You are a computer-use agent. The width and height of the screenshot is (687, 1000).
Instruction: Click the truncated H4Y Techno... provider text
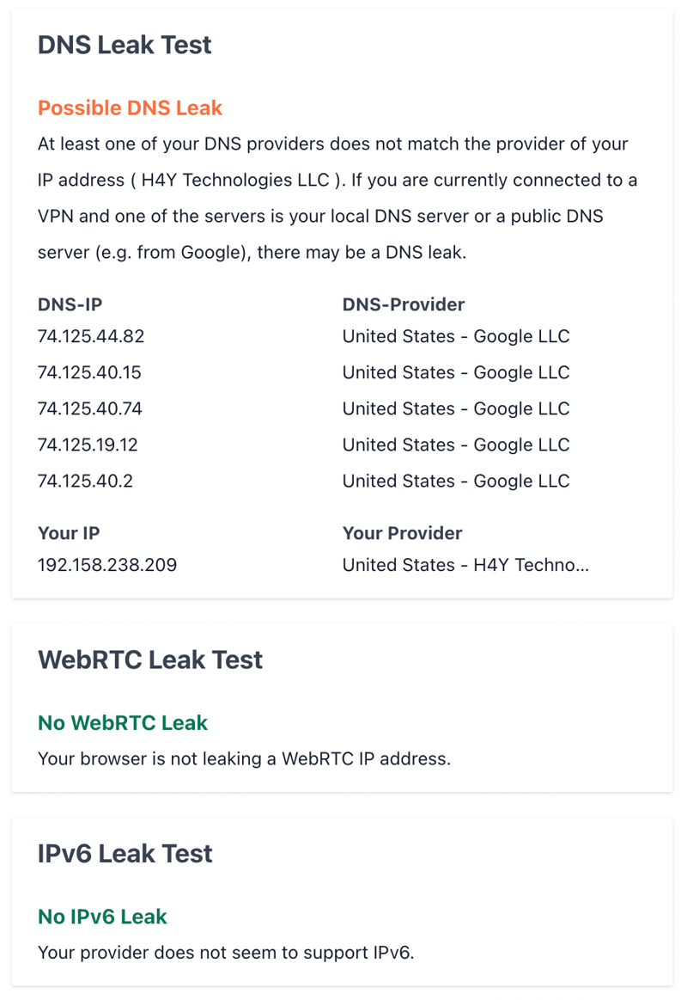pos(465,565)
